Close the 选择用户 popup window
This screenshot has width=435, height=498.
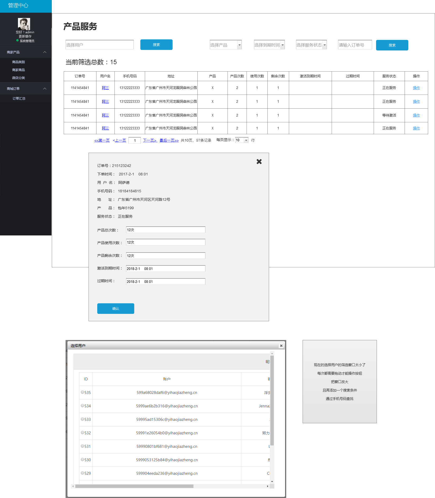tap(281, 346)
